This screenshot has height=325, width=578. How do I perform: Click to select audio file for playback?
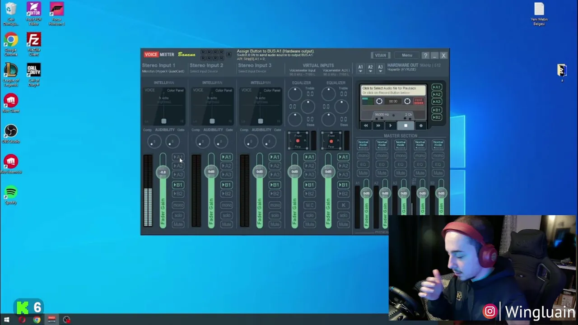click(393, 90)
